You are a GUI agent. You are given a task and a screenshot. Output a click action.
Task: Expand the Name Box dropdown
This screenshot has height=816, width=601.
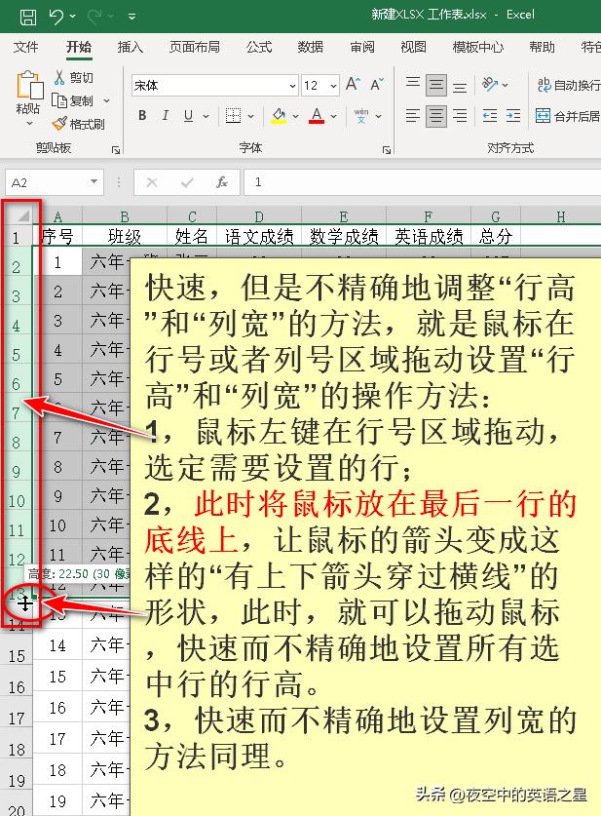94,181
